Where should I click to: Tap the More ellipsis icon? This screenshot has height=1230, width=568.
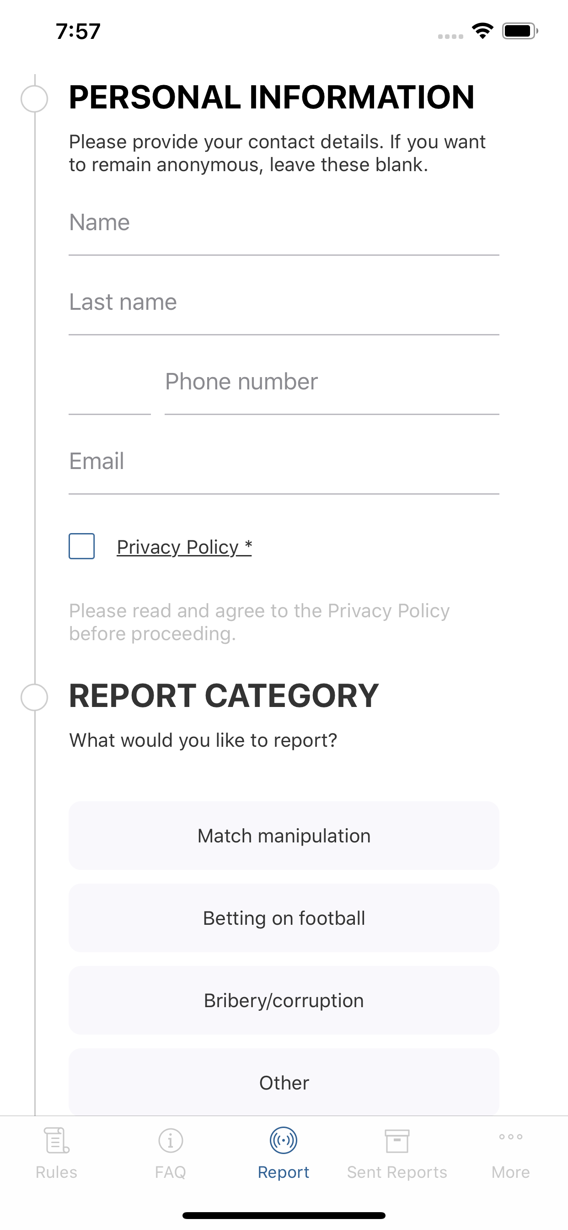tap(511, 1137)
